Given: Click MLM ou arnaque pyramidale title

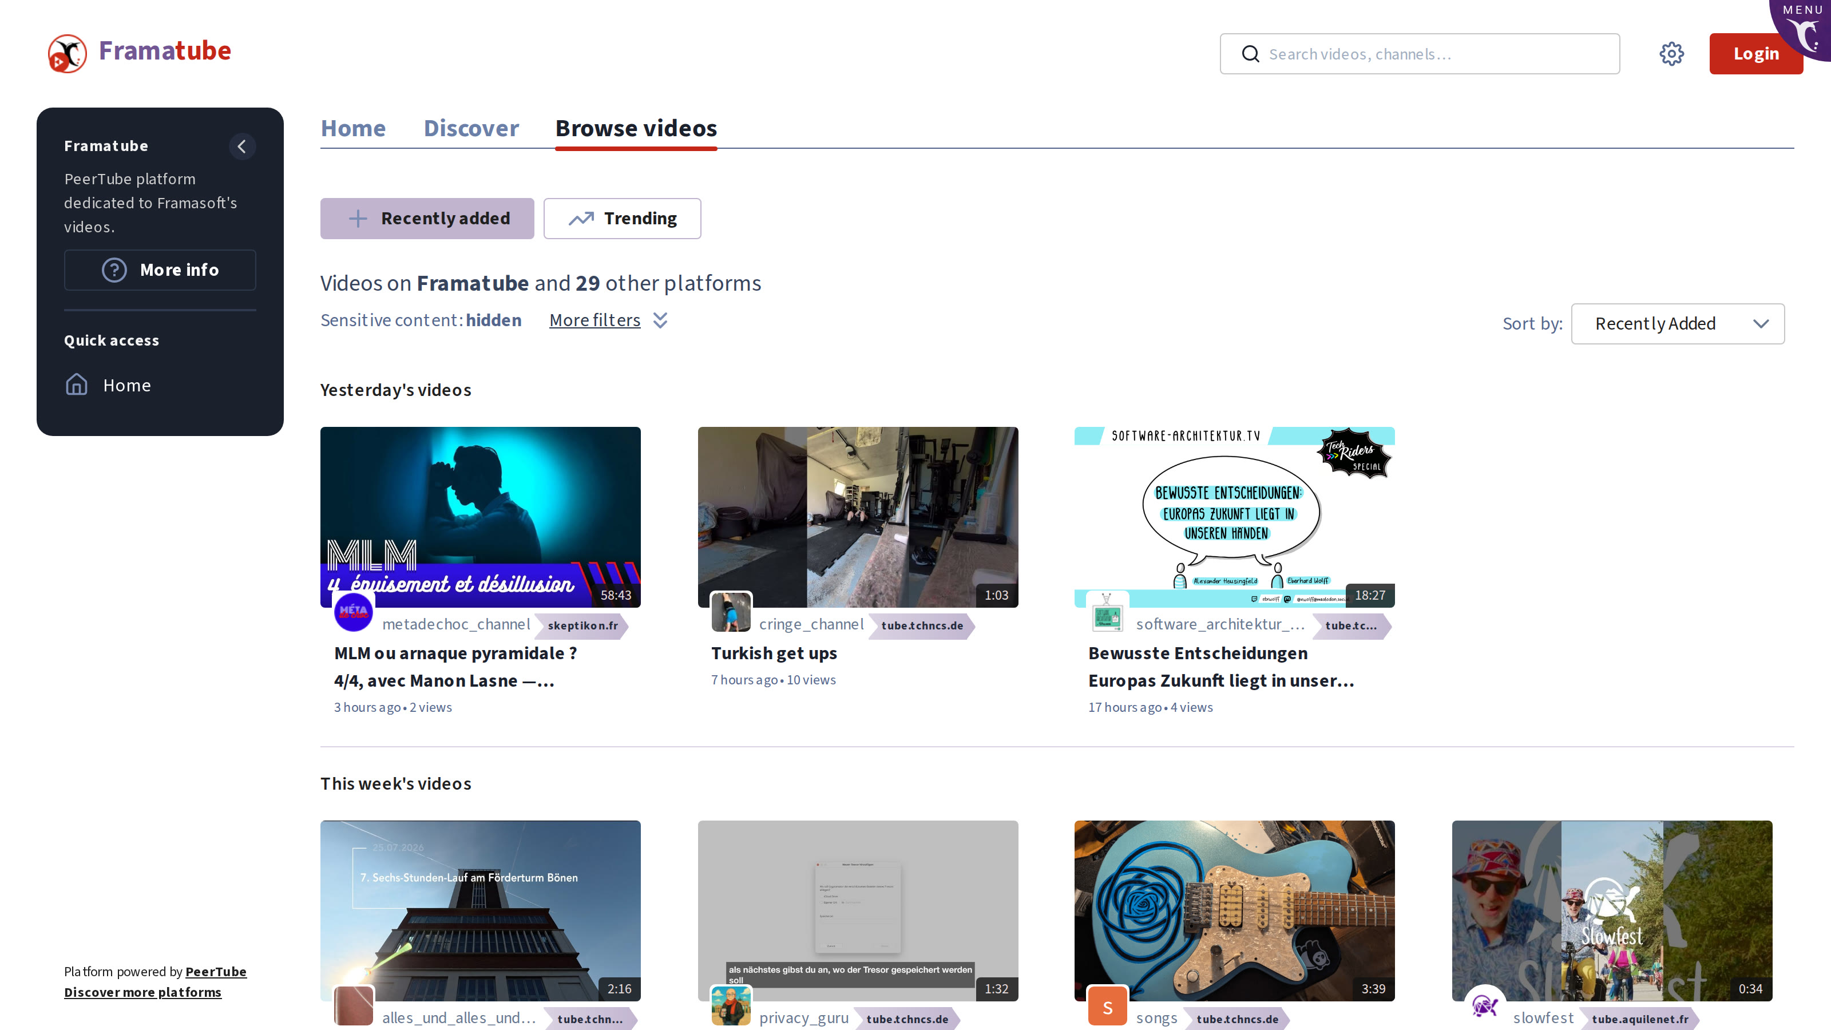Looking at the screenshot, I should [455, 667].
